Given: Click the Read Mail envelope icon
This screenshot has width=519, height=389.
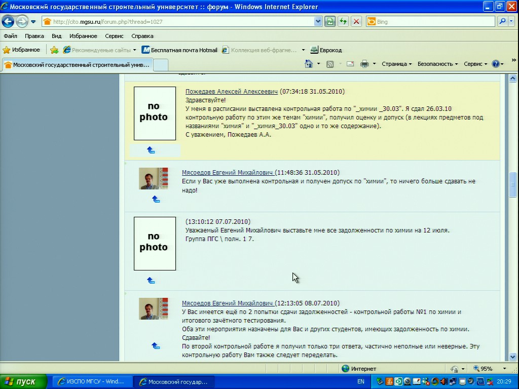Looking at the screenshot, I should [x=350, y=64].
